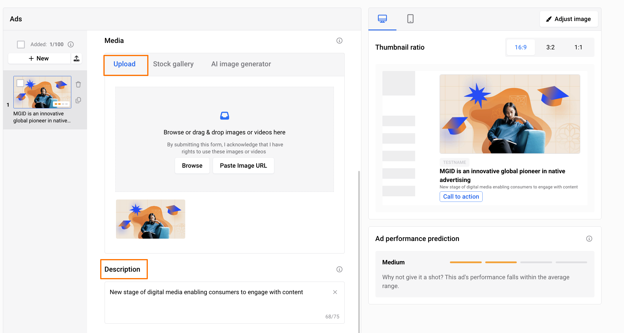The width and height of the screenshot is (624, 333).
Task: Click the upload ads icon beside New
Action: (77, 58)
